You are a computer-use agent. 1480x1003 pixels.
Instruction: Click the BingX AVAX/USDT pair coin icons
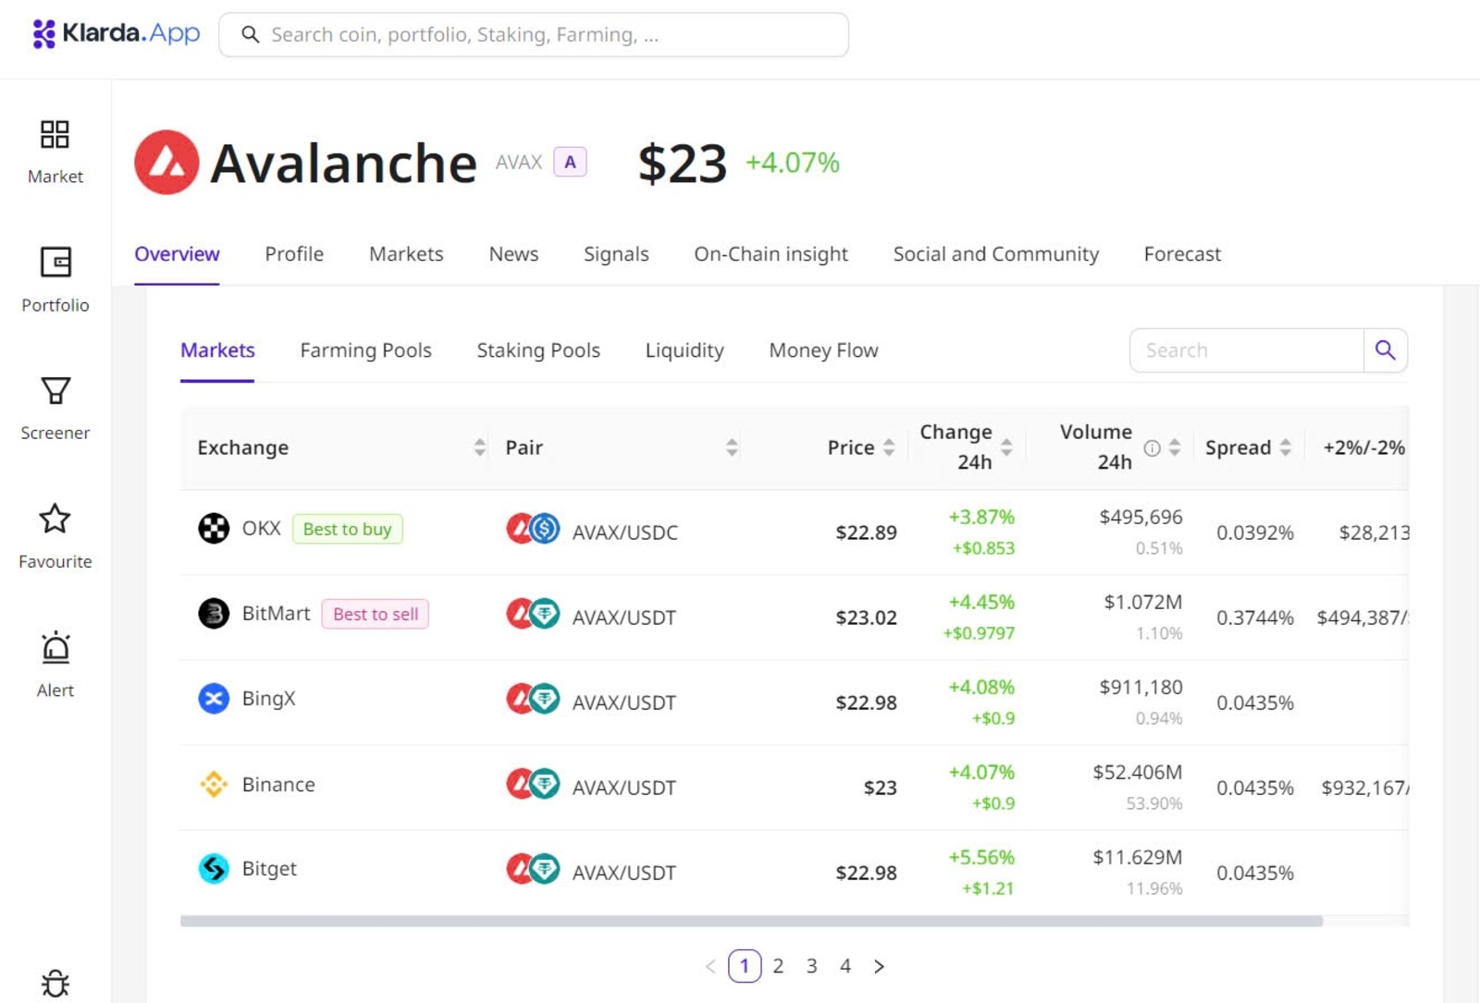(533, 699)
